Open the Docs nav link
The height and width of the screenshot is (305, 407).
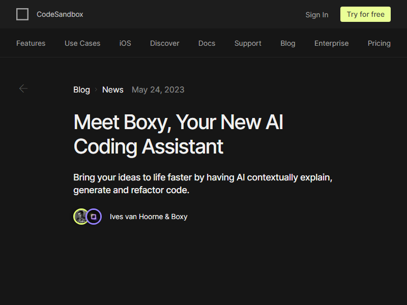(x=207, y=43)
